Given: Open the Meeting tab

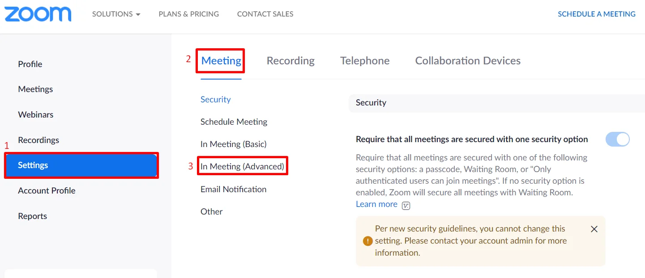Looking at the screenshot, I should tap(221, 61).
